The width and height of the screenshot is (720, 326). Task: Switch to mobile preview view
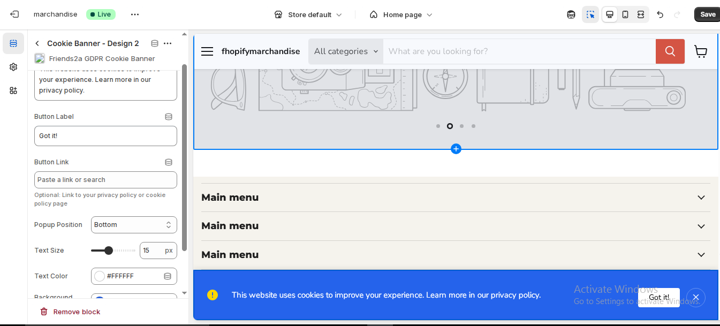(625, 14)
